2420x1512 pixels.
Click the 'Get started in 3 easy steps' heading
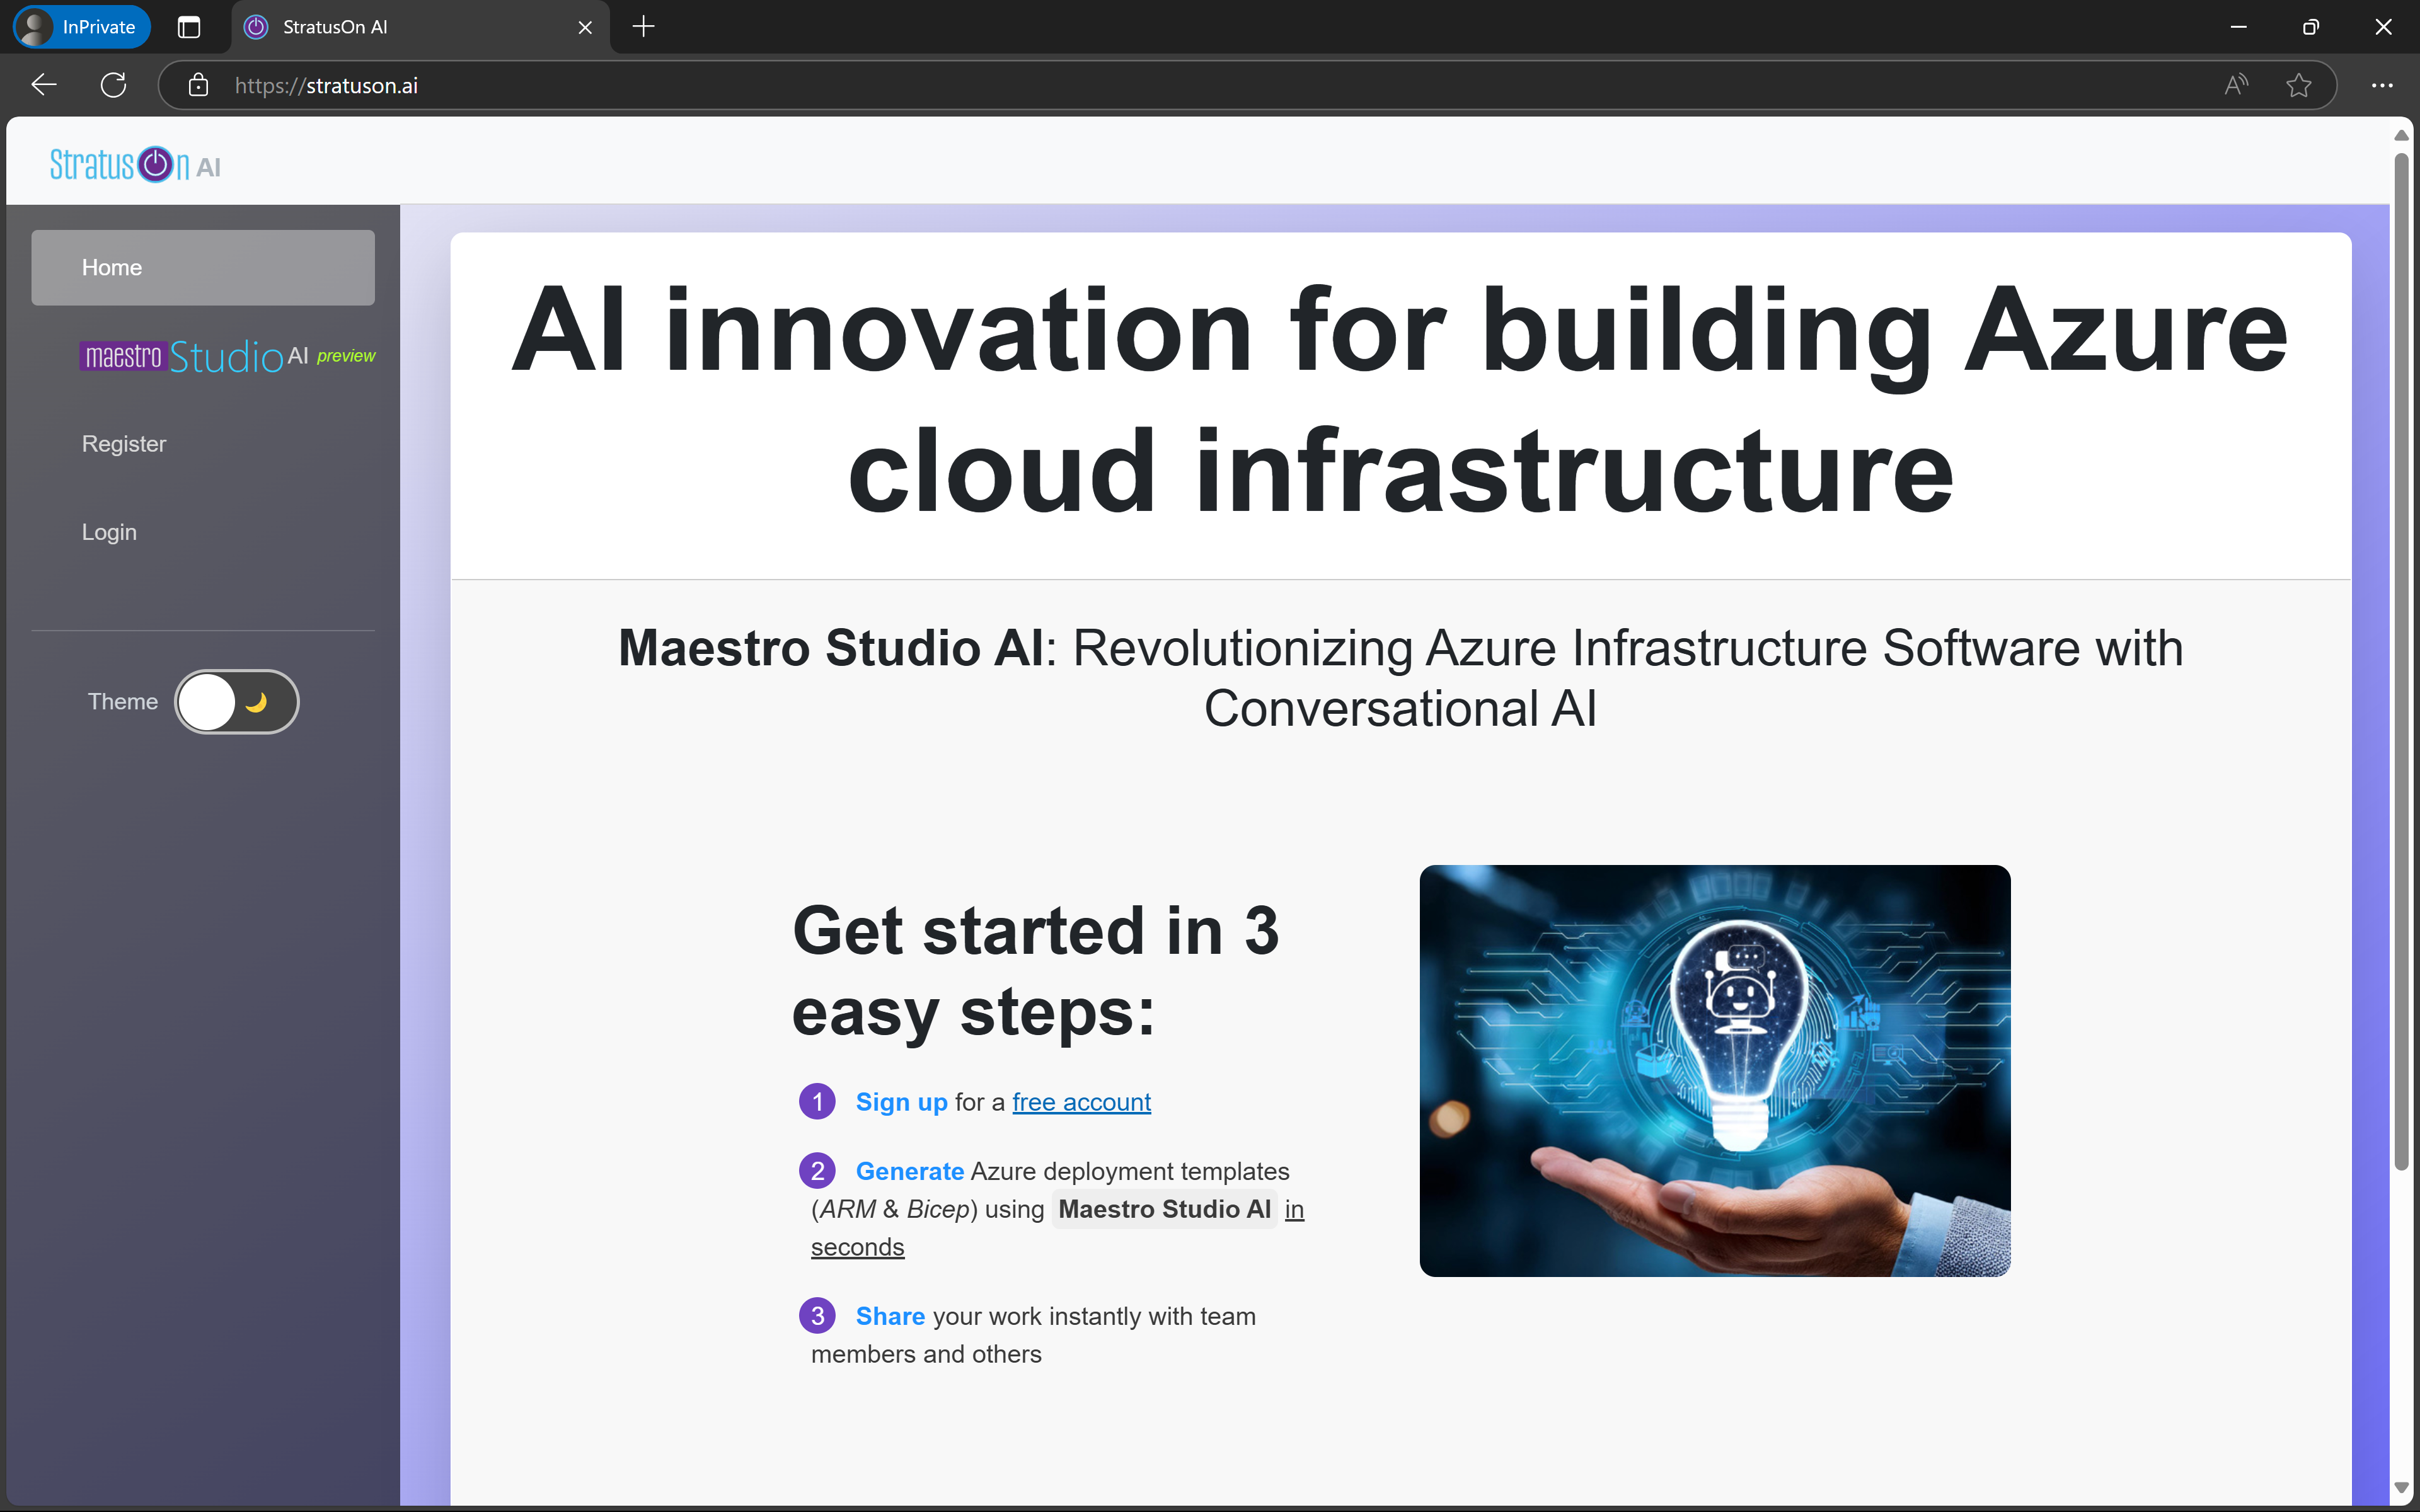pos(1036,971)
